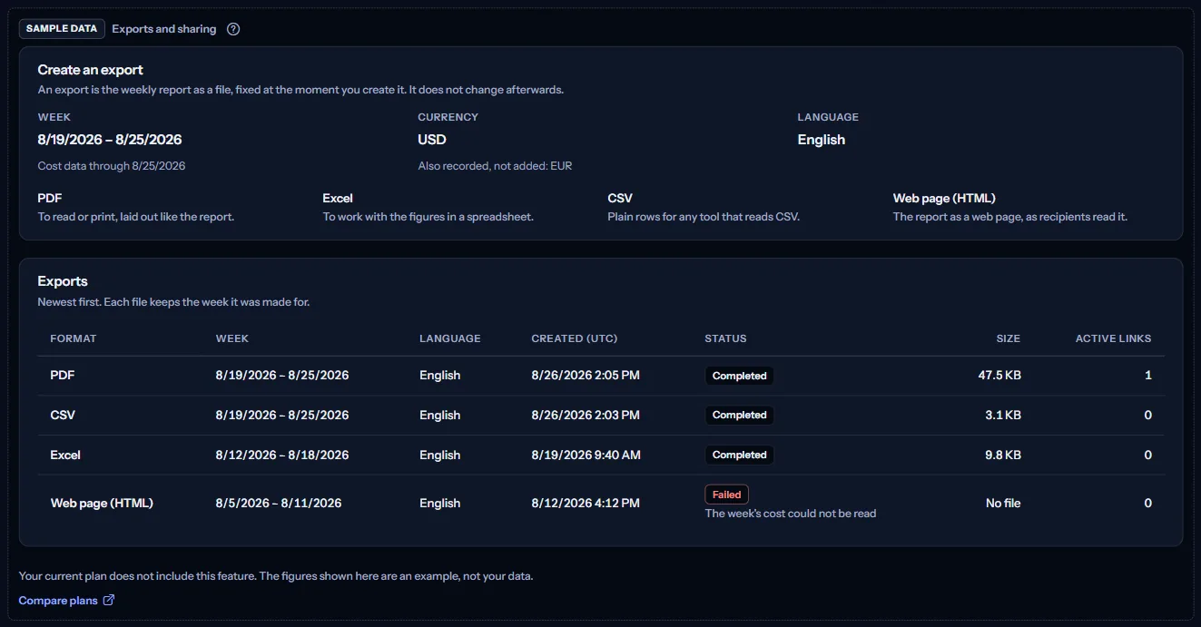This screenshot has height=627, width=1201.
Task: Click the STATUS column header
Action: pyautogui.click(x=725, y=338)
